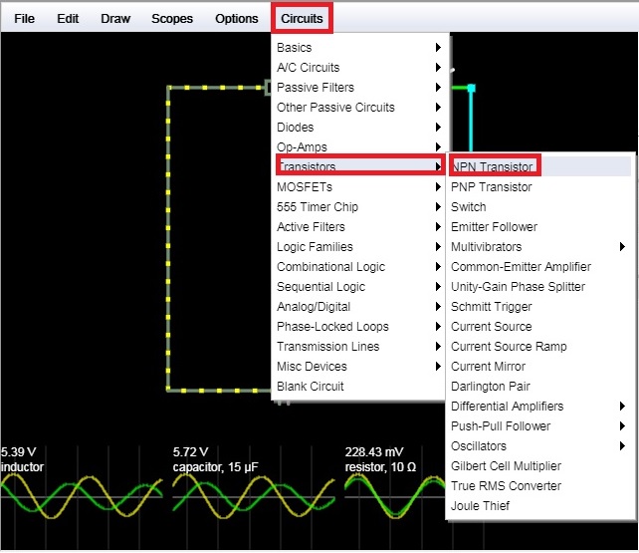Open Joule Thief example circuit

coord(483,506)
